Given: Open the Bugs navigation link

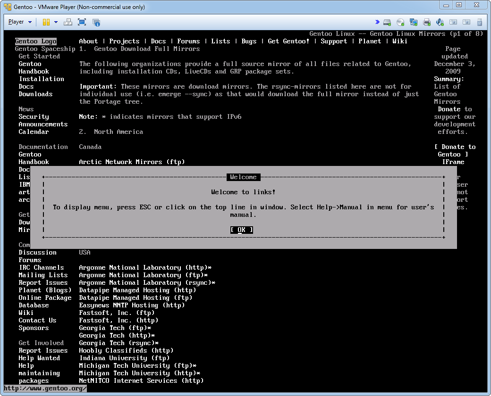Looking at the screenshot, I should tap(249, 41).
